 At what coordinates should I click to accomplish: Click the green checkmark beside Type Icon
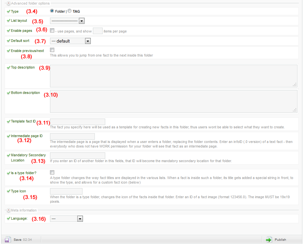tap(8, 192)
